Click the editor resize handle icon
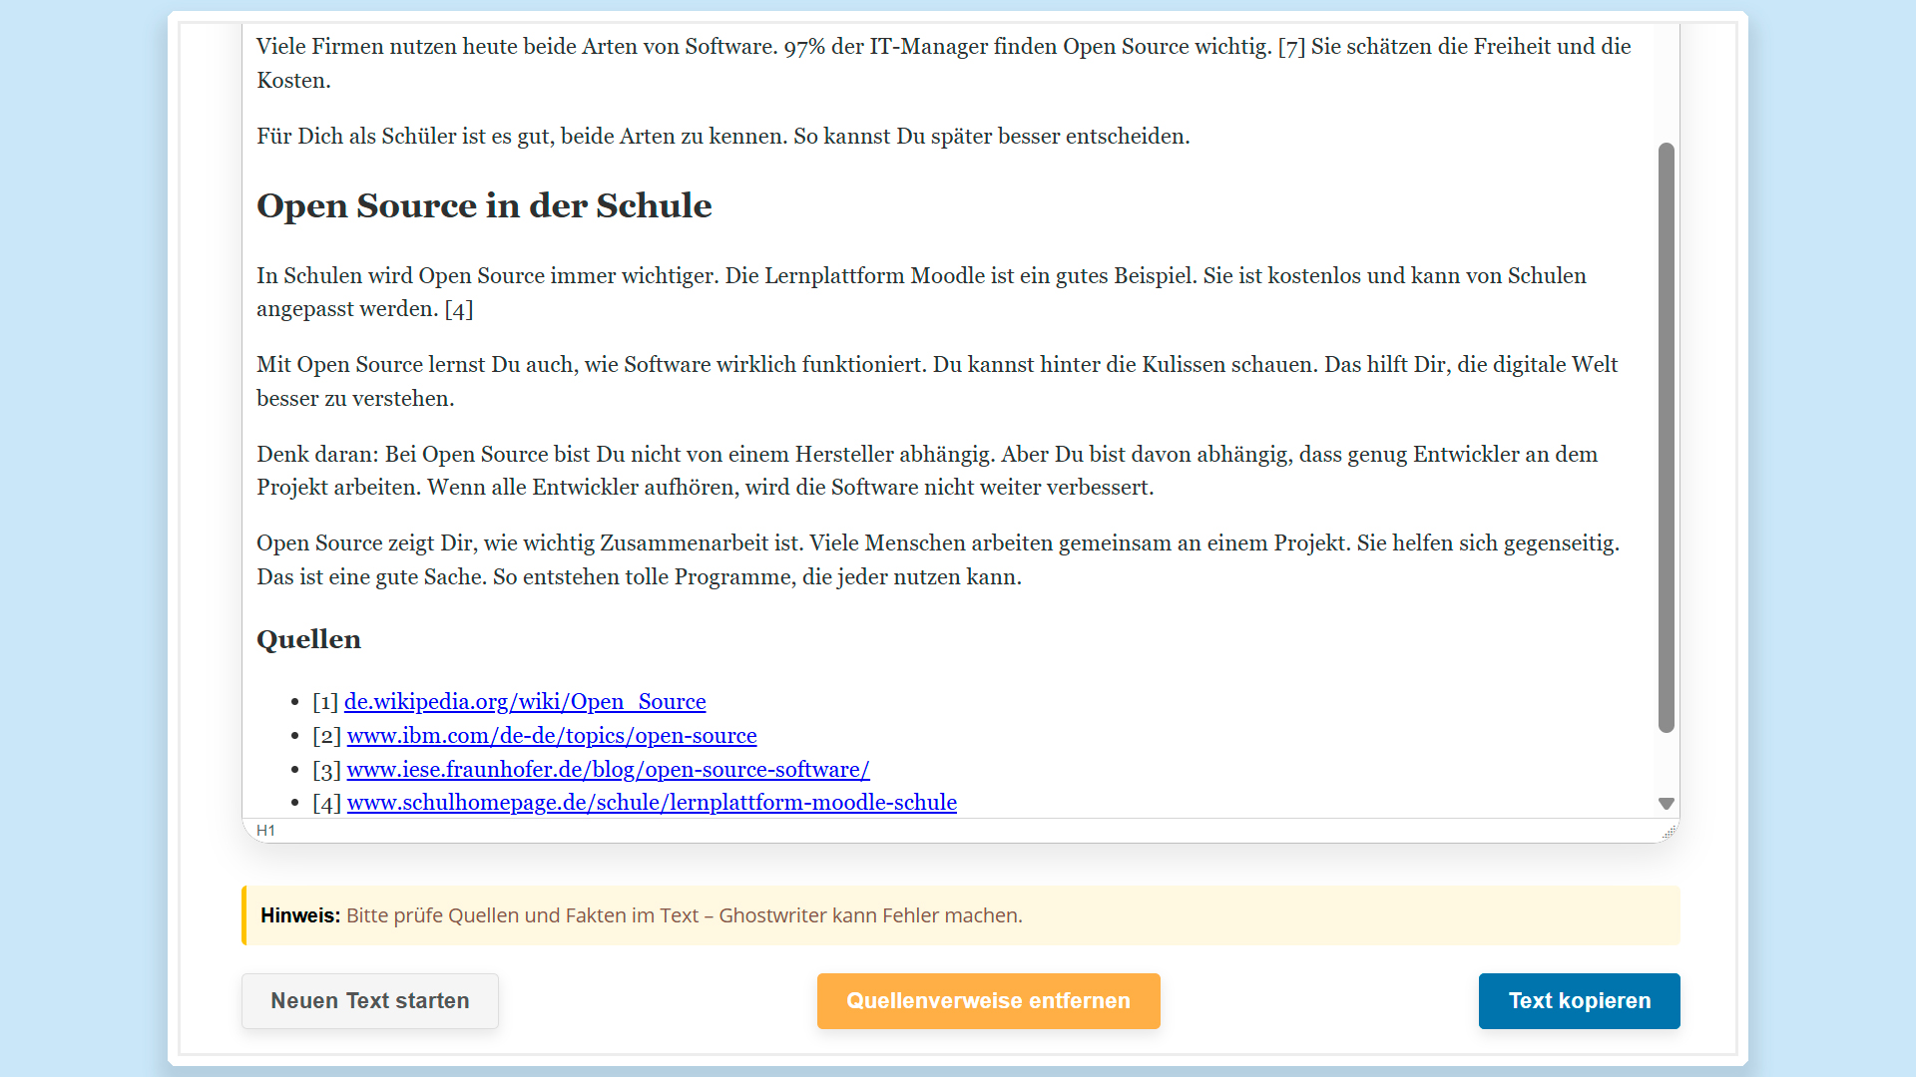Screen dimensions: 1916x1077 coord(1669,831)
